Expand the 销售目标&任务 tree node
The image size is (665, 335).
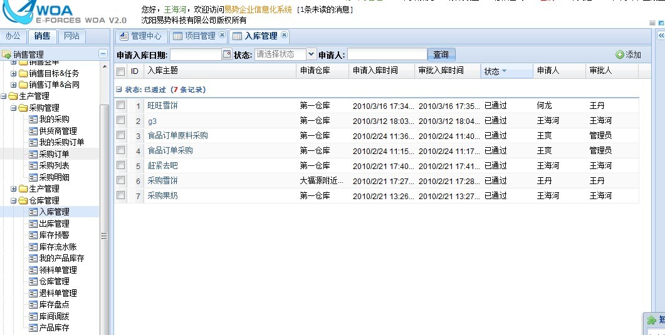14,73
